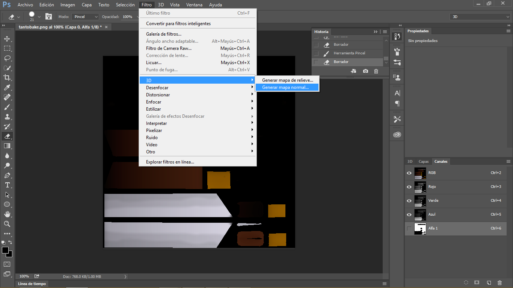Choose Generar mapa normal

coord(285,87)
